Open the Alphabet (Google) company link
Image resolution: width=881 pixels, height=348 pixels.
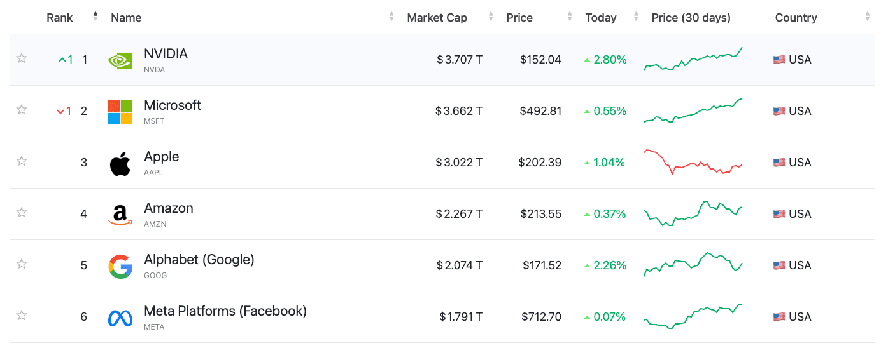click(x=199, y=259)
